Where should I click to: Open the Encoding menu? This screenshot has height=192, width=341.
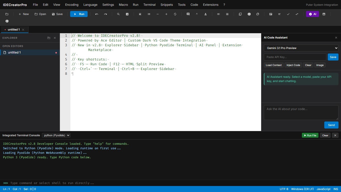point(72,5)
